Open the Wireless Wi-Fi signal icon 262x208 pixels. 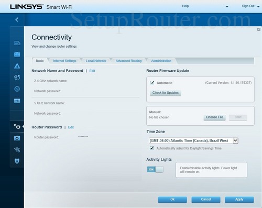point(17,150)
